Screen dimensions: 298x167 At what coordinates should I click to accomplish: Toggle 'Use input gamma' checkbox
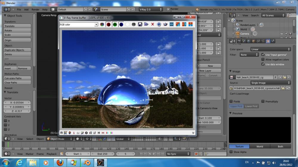pyautogui.click(x=263, y=55)
